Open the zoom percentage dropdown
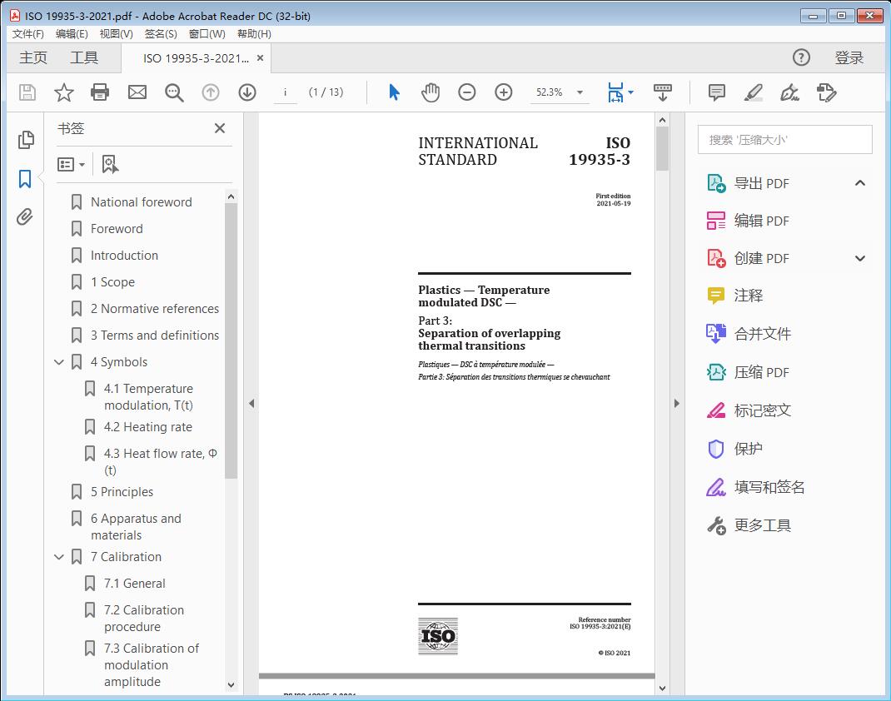The height and width of the screenshot is (701, 891). 580,92
